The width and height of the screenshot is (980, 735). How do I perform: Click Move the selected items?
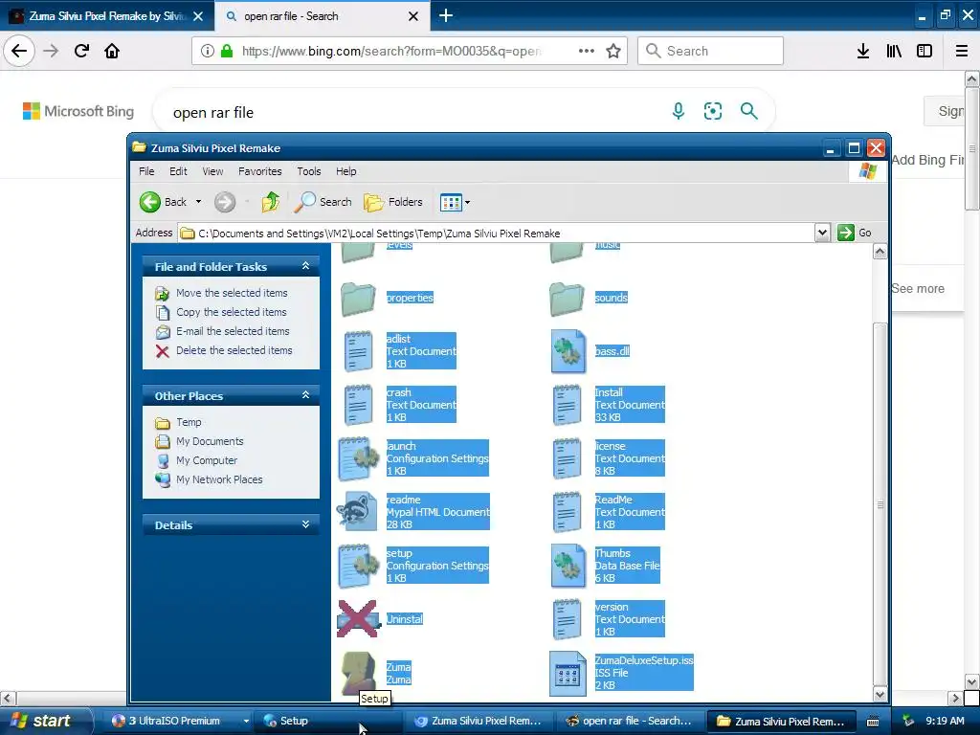[x=232, y=293]
